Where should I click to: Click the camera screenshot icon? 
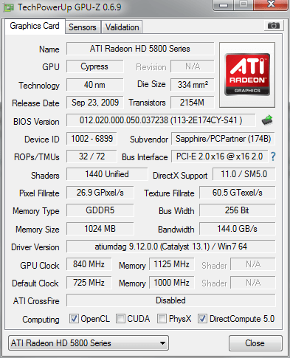point(274,25)
